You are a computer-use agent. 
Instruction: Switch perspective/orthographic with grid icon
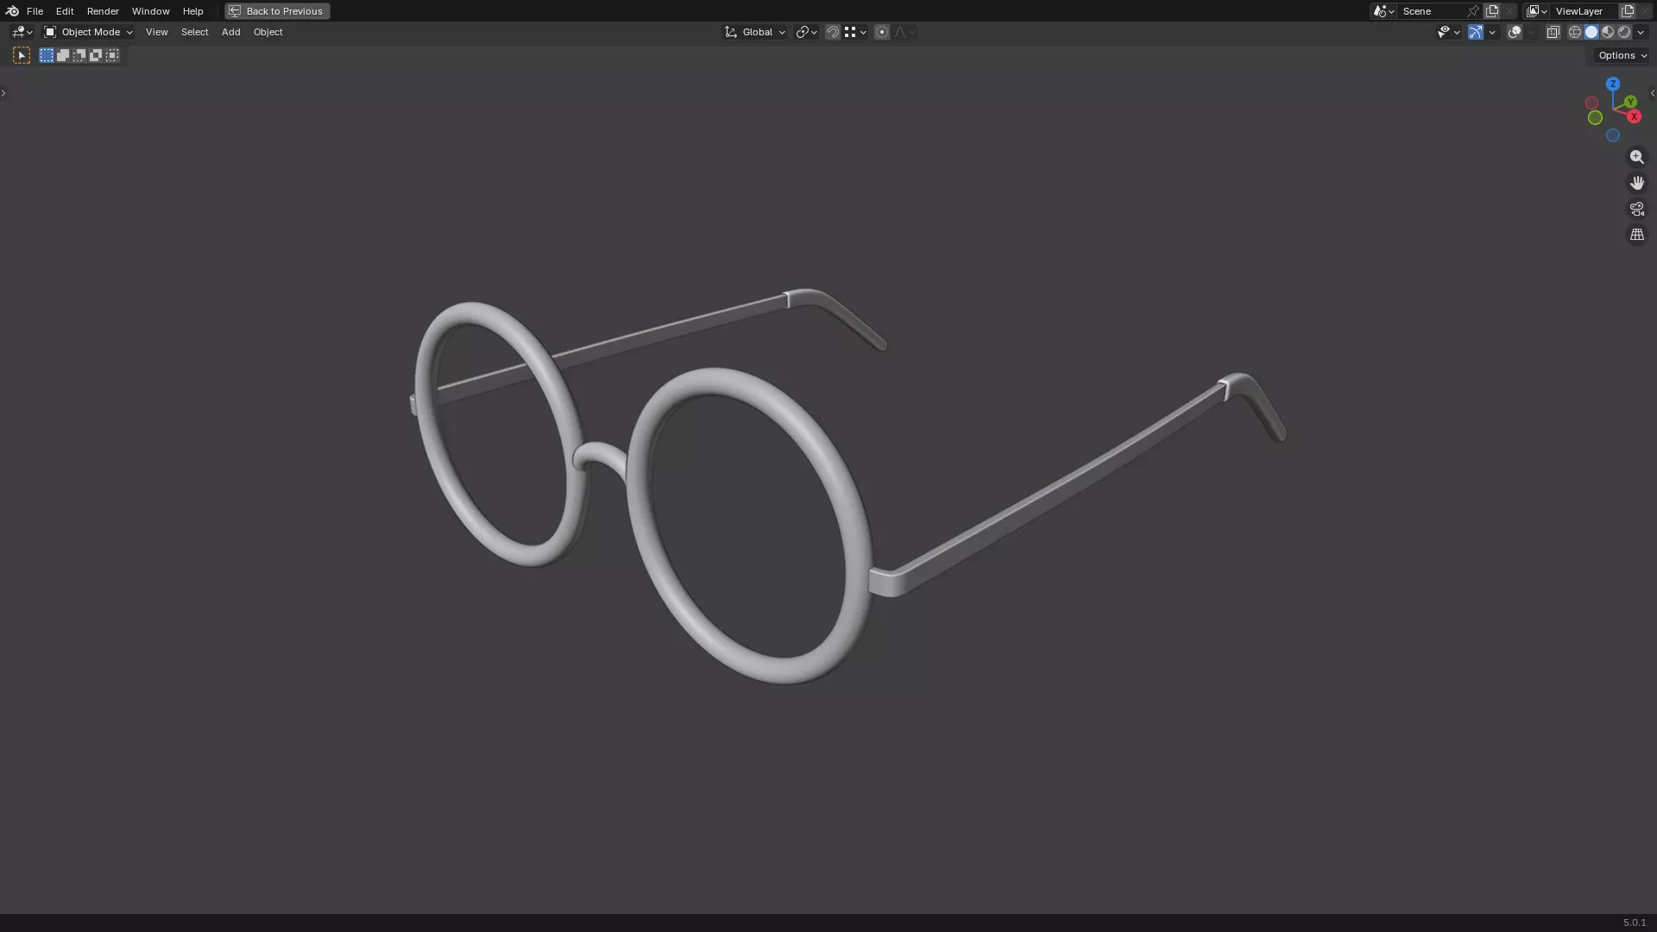(x=1637, y=235)
